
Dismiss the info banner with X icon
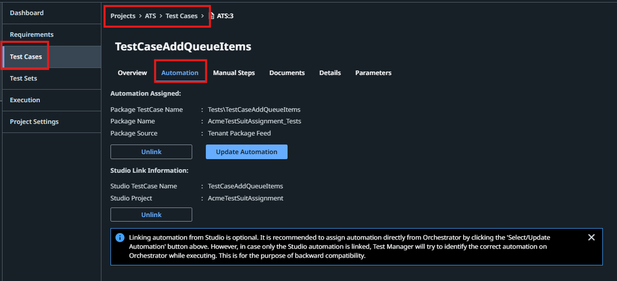(x=591, y=237)
